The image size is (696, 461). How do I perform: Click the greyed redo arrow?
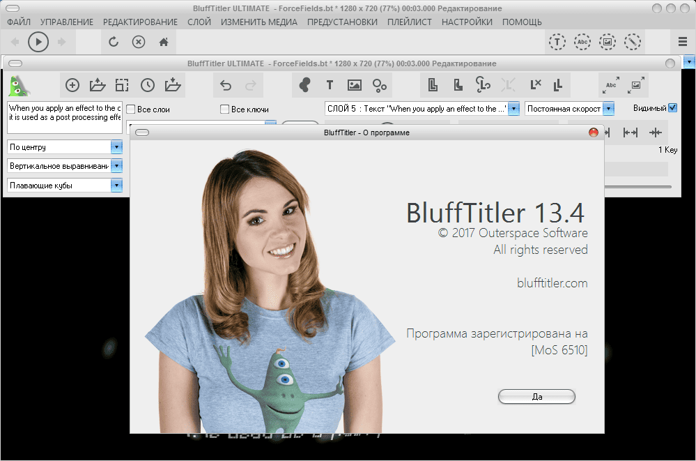(251, 85)
